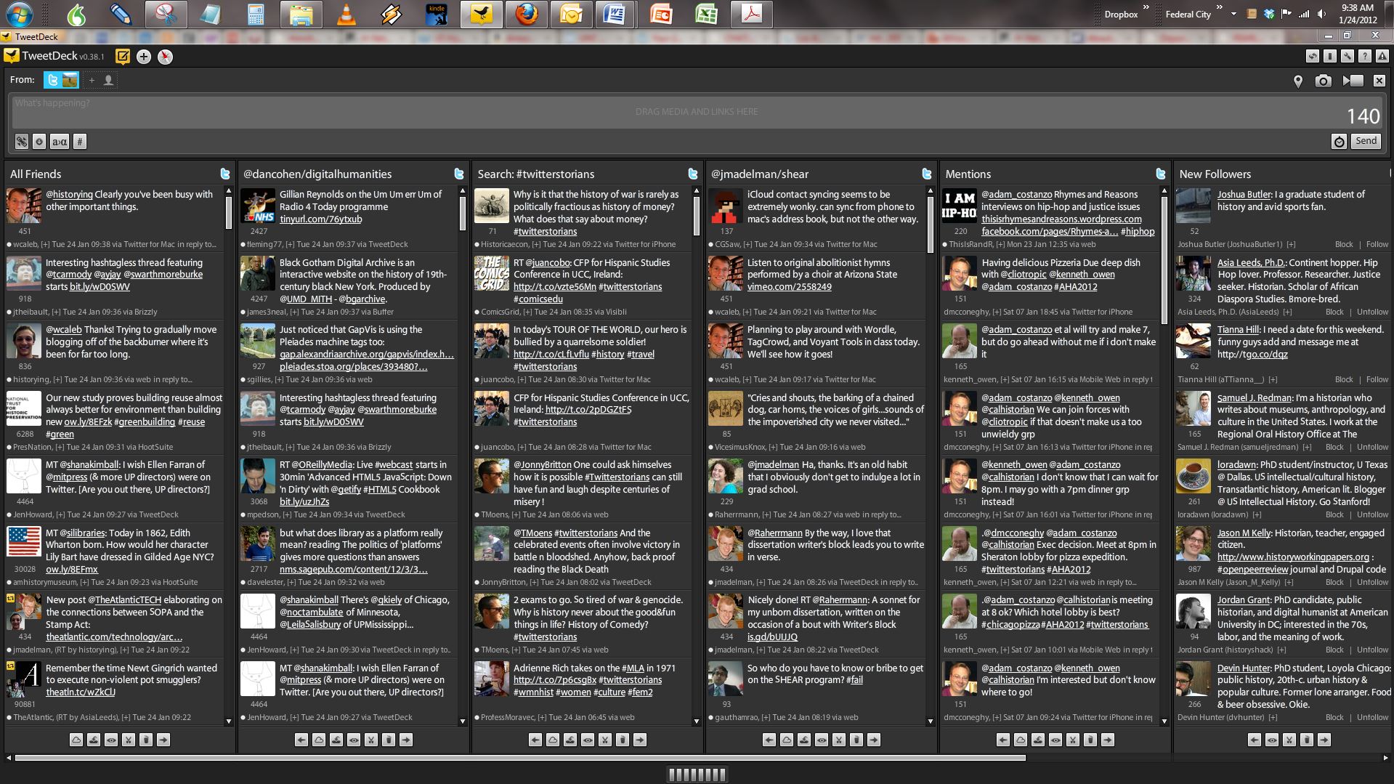Close the compose panel with the X
This screenshot has width=1394, height=784.
click(1379, 81)
